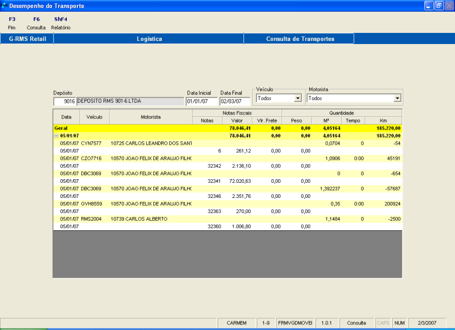Click the G-RMS Retail header tab
455x330 pixels.
pyautogui.click(x=27, y=39)
